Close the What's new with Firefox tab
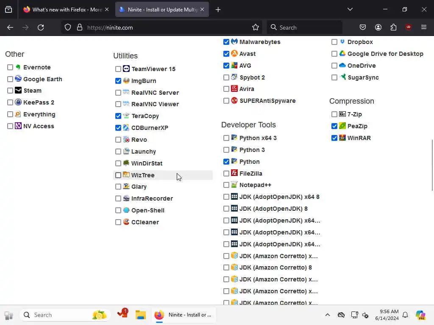Image resolution: width=434 pixels, height=325 pixels. tap(107, 9)
